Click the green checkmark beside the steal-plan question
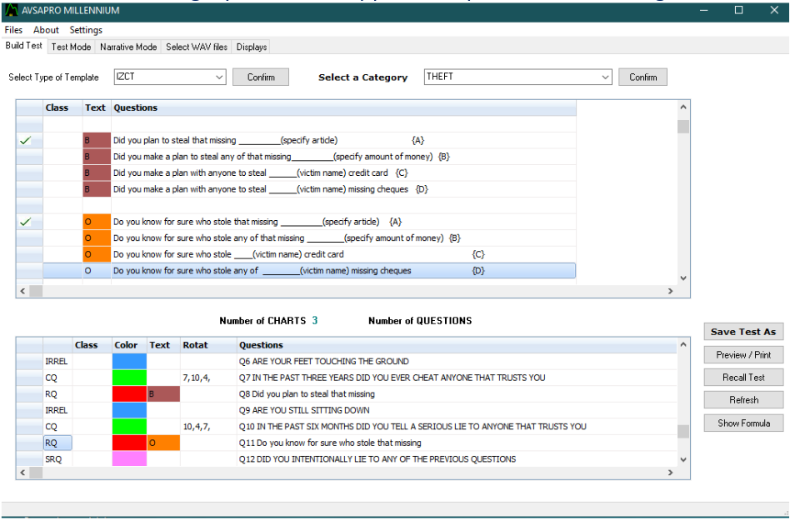Image resolution: width=790 pixels, height=521 pixels. click(25, 141)
